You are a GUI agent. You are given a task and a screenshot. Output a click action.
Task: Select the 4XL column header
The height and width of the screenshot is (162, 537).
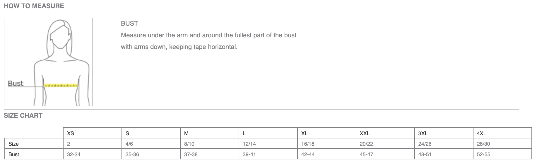(482, 133)
